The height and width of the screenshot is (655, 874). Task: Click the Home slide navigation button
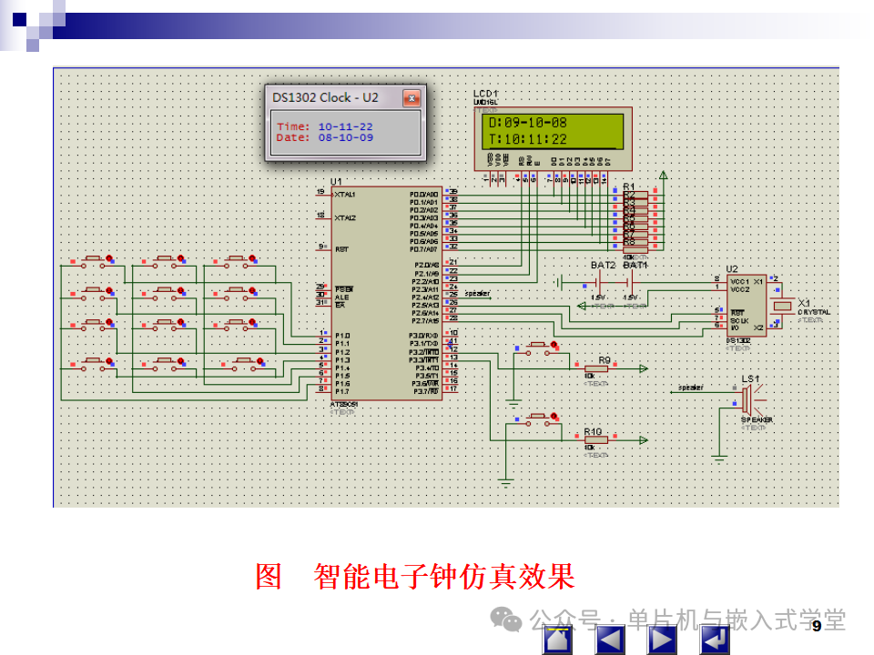[x=557, y=640]
